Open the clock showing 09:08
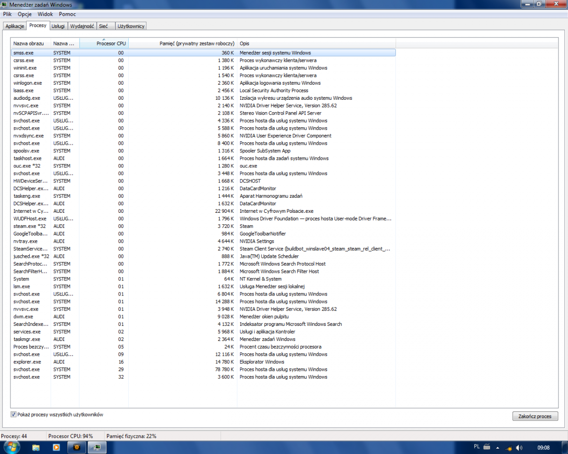568x454 pixels. (x=543, y=447)
